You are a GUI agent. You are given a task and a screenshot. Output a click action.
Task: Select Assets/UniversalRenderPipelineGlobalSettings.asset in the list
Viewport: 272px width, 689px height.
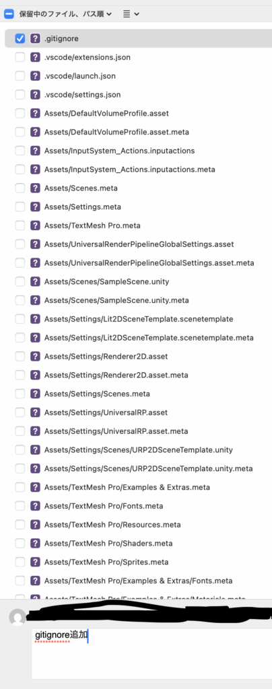tap(139, 244)
